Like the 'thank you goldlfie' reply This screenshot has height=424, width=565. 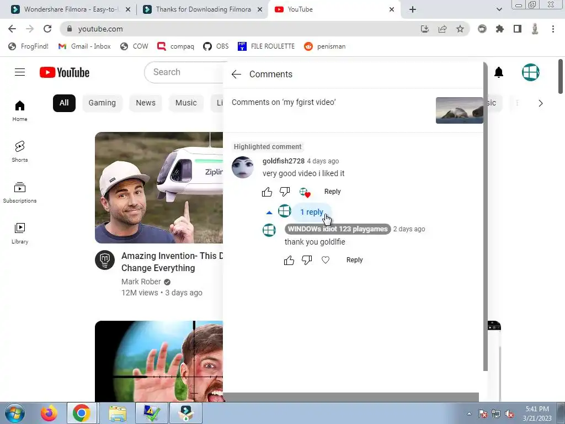pos(289,260)
